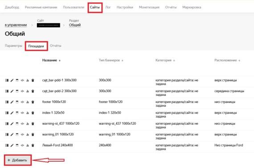This screenshot has width=254, height=168.
Task: Delete the footer 1000x120 placement
Action: (x=33, y=102)
